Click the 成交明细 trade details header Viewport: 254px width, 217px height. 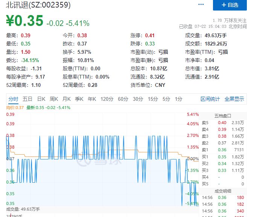(x=223, y=191)
